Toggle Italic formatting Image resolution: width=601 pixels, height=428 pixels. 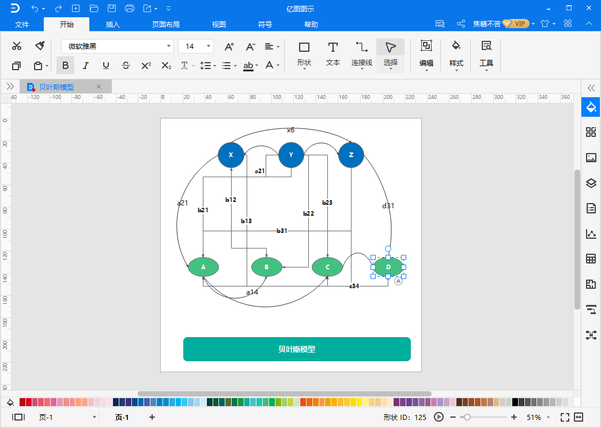[86, 66]
